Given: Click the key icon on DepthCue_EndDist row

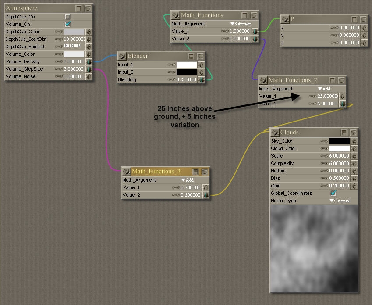Looking at the screenshot, I should coord(59,47).
